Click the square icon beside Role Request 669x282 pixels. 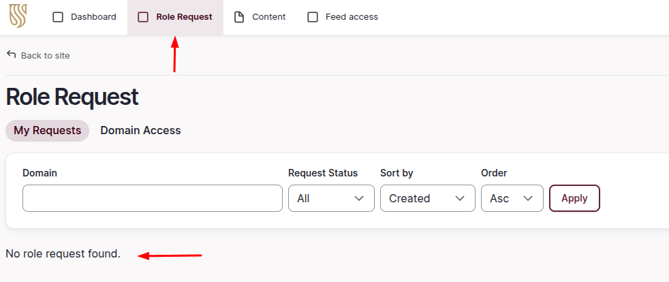click(x=143, y=17)
